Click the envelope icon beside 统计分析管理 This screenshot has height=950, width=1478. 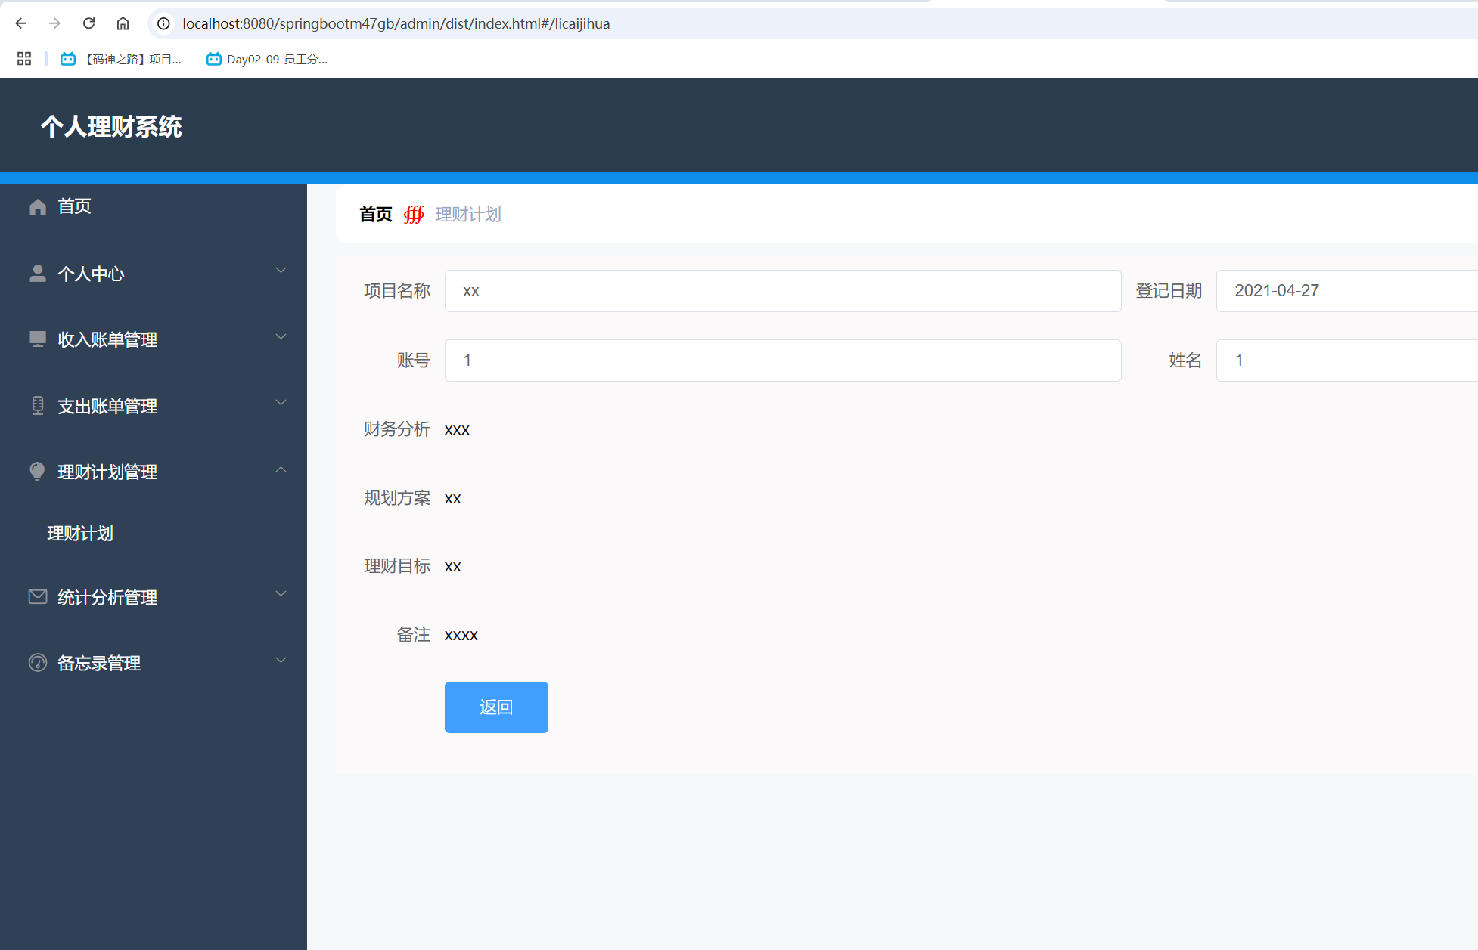[x=38, y=597]
